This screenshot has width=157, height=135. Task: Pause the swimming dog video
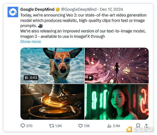26,77
